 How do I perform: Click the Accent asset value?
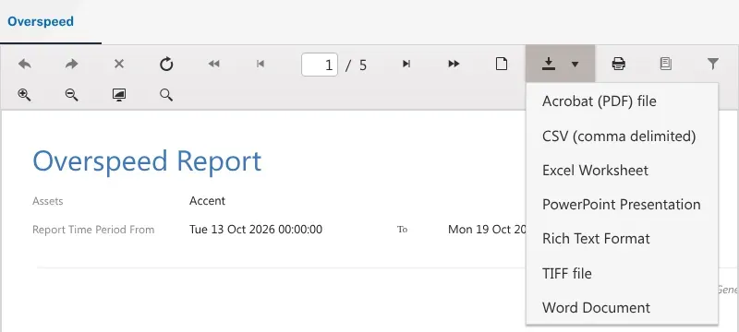pyautogui.click(x=207, y=201)
